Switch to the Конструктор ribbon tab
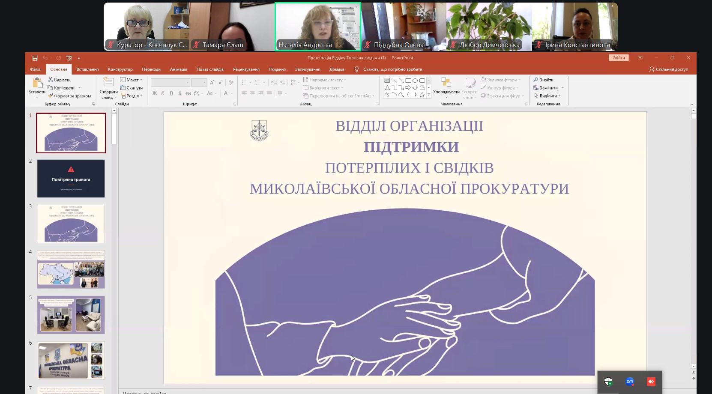This screenshot has height=394, width=712. pyautogui.click(x=120, y=69)
